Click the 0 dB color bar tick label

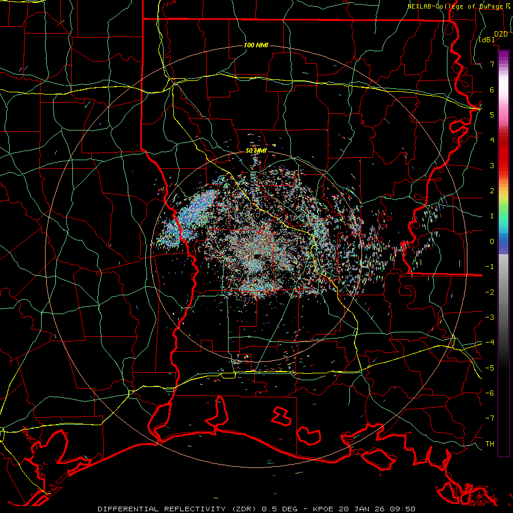492,242
